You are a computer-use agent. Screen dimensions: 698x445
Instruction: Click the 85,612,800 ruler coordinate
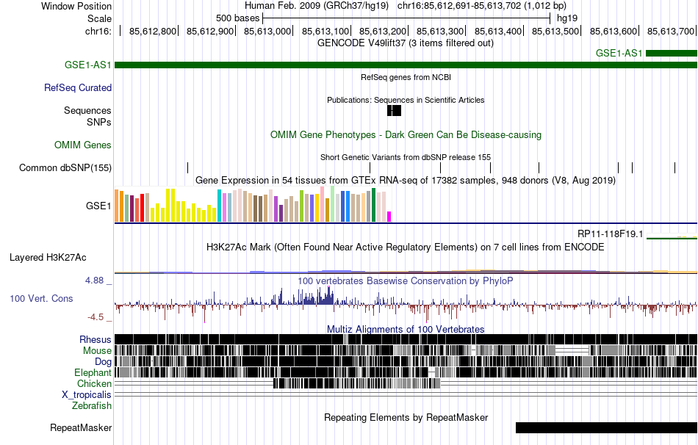pos(153,31)
